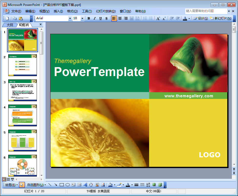Open formatting toolbar font color dropdown arrow
This screenshot has height=196, width=238.
(189, 18)
